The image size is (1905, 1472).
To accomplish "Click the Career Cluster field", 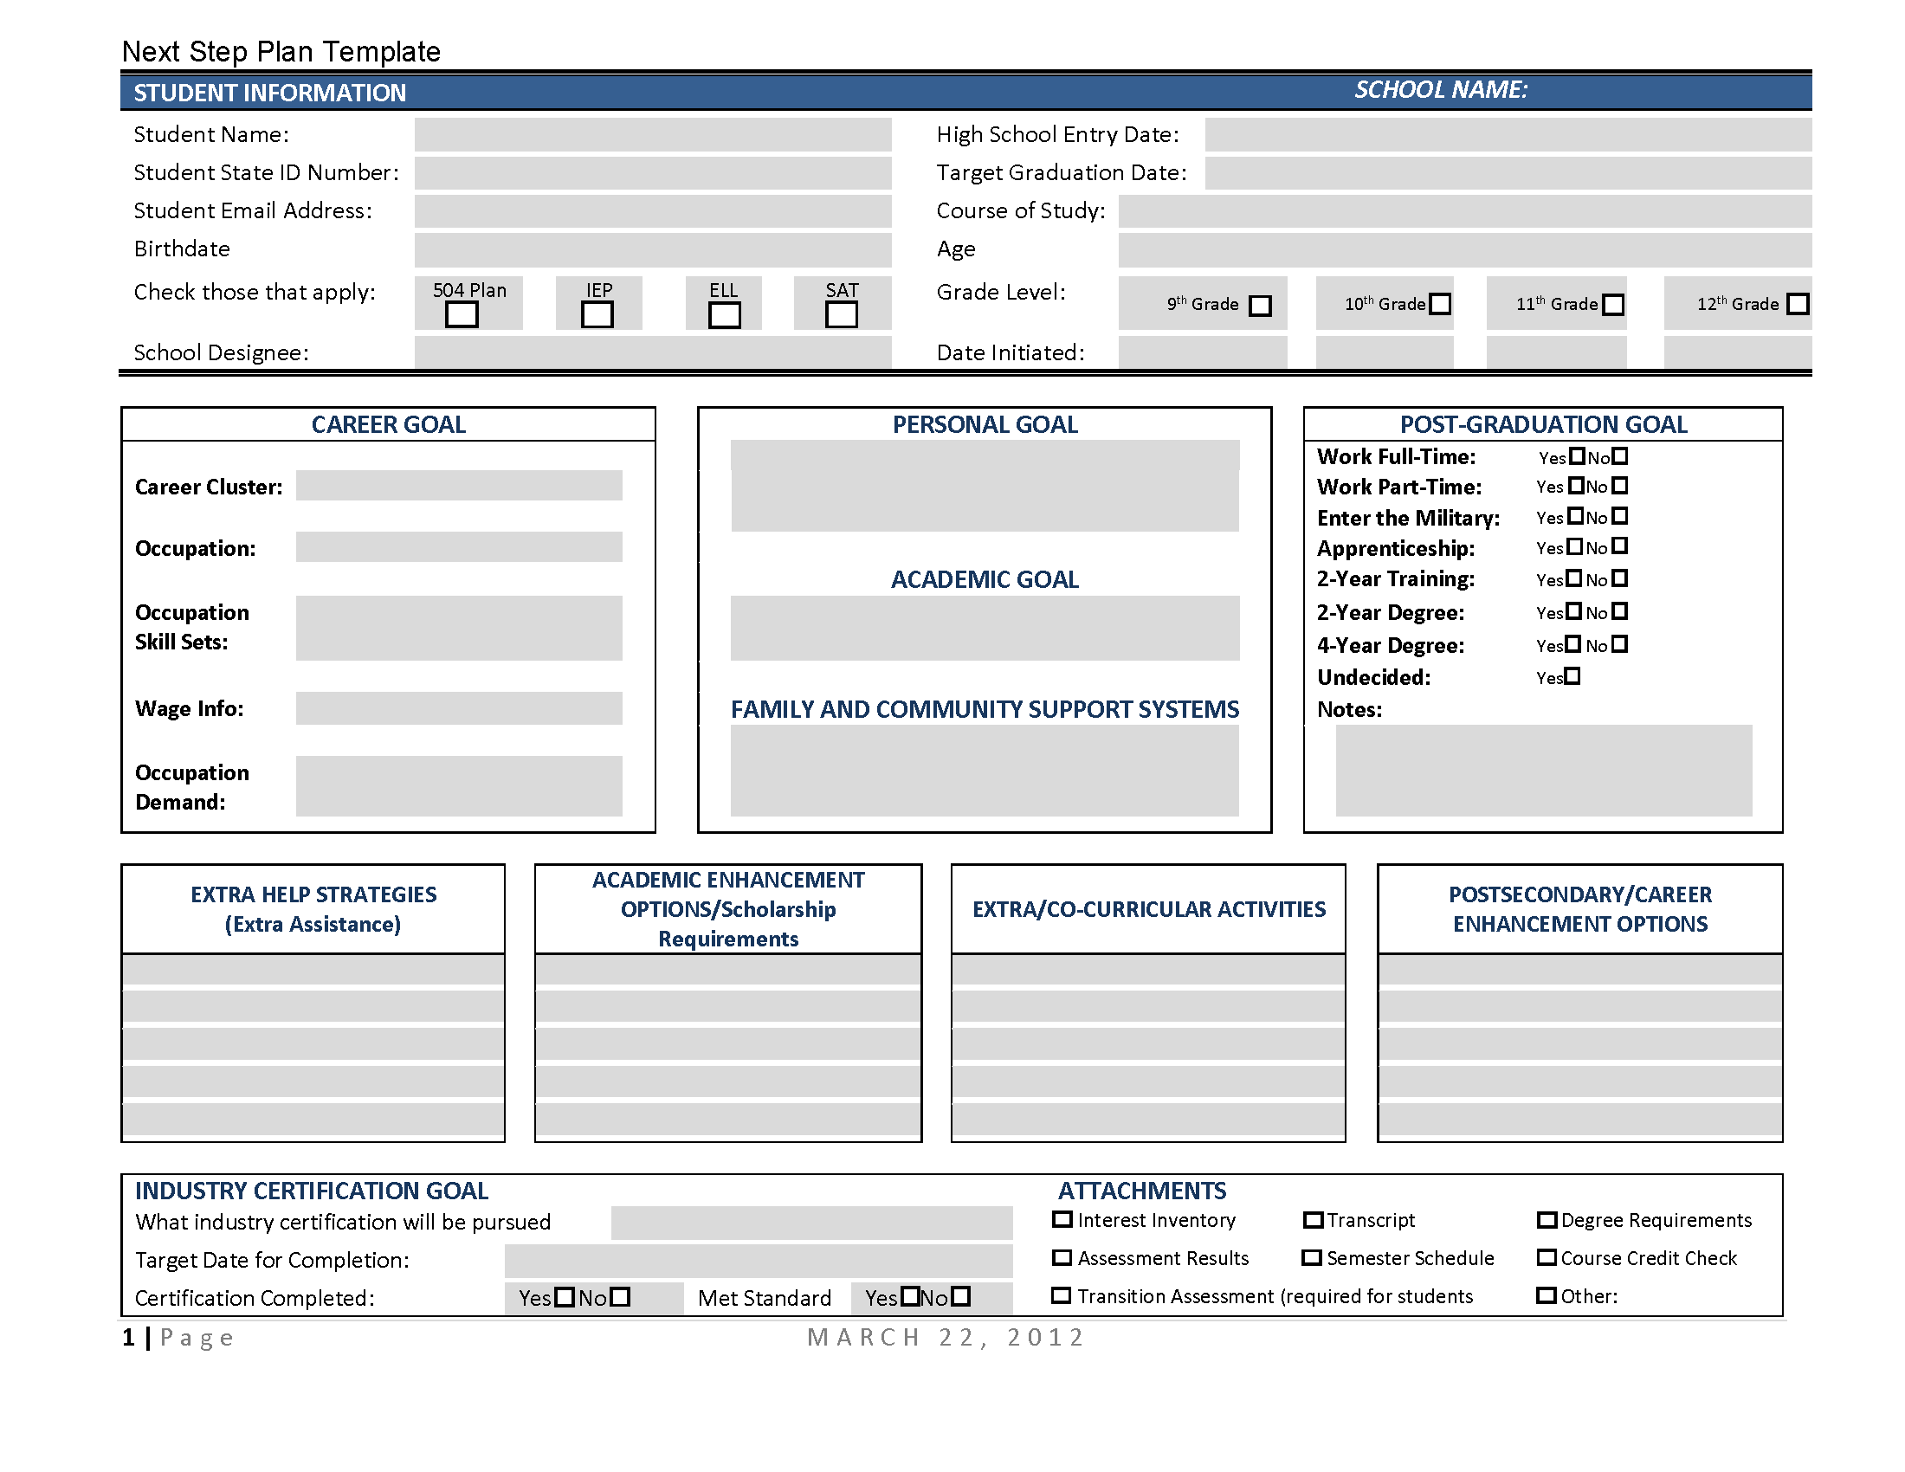I will pos(459,486).
